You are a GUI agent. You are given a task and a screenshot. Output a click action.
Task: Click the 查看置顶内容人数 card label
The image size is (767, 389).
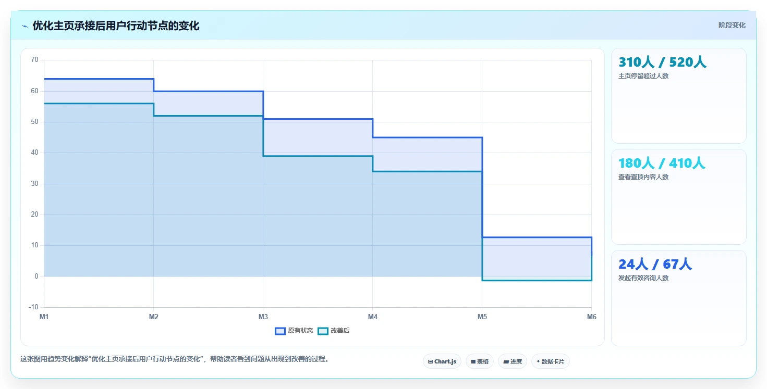click(643, 177)
